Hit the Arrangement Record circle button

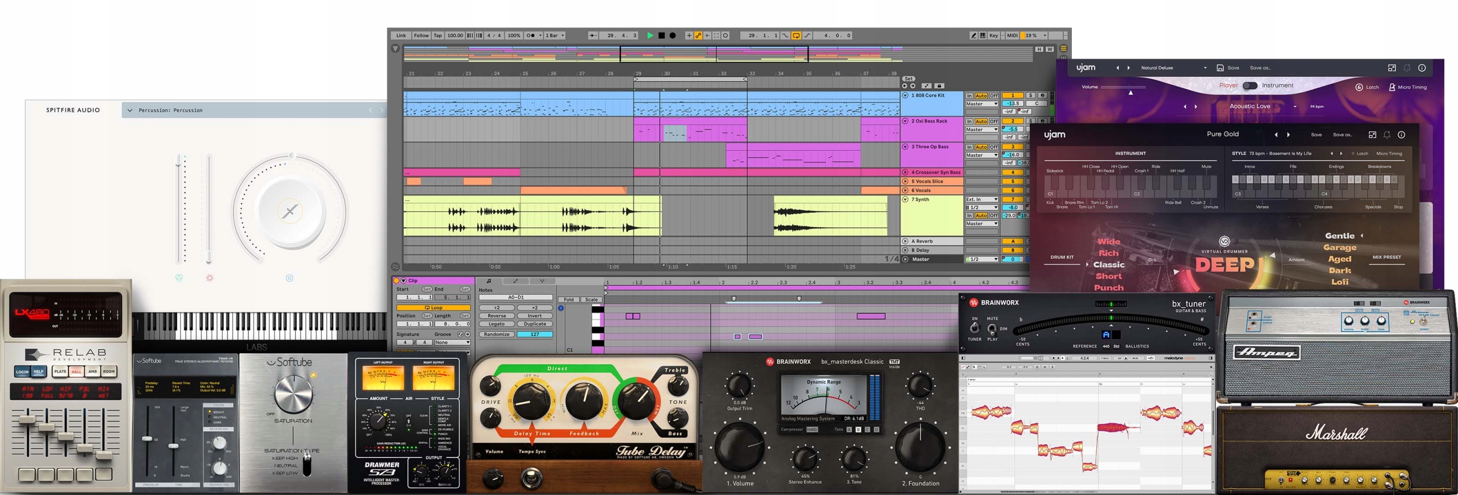(x=673, y=35)
